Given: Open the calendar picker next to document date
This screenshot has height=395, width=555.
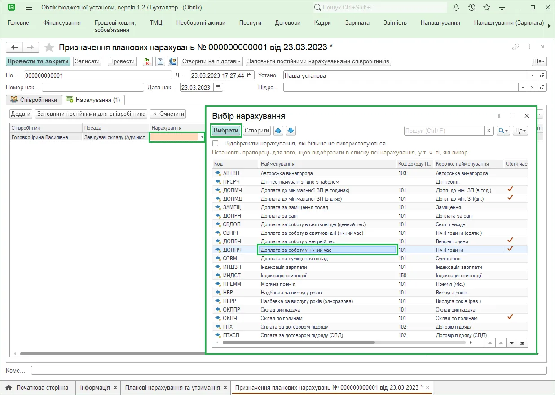Looking at the screenshot, I should pos(250,75).
